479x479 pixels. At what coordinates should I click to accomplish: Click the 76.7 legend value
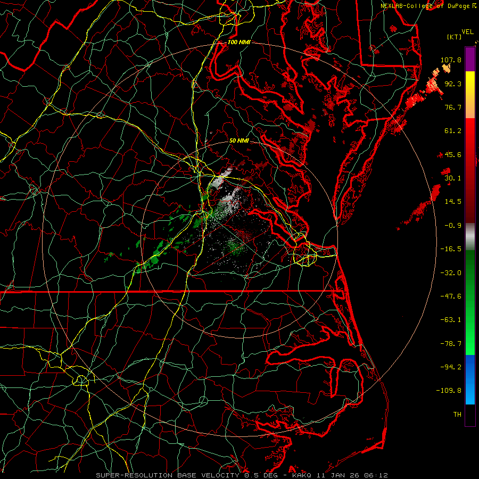coord(453,107)
